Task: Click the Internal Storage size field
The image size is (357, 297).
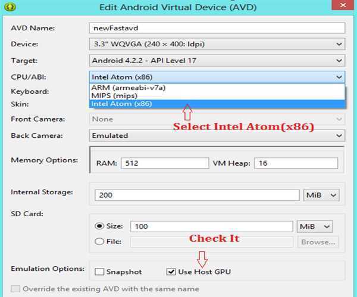Action: pyautogui.click(x=197, y=195)
